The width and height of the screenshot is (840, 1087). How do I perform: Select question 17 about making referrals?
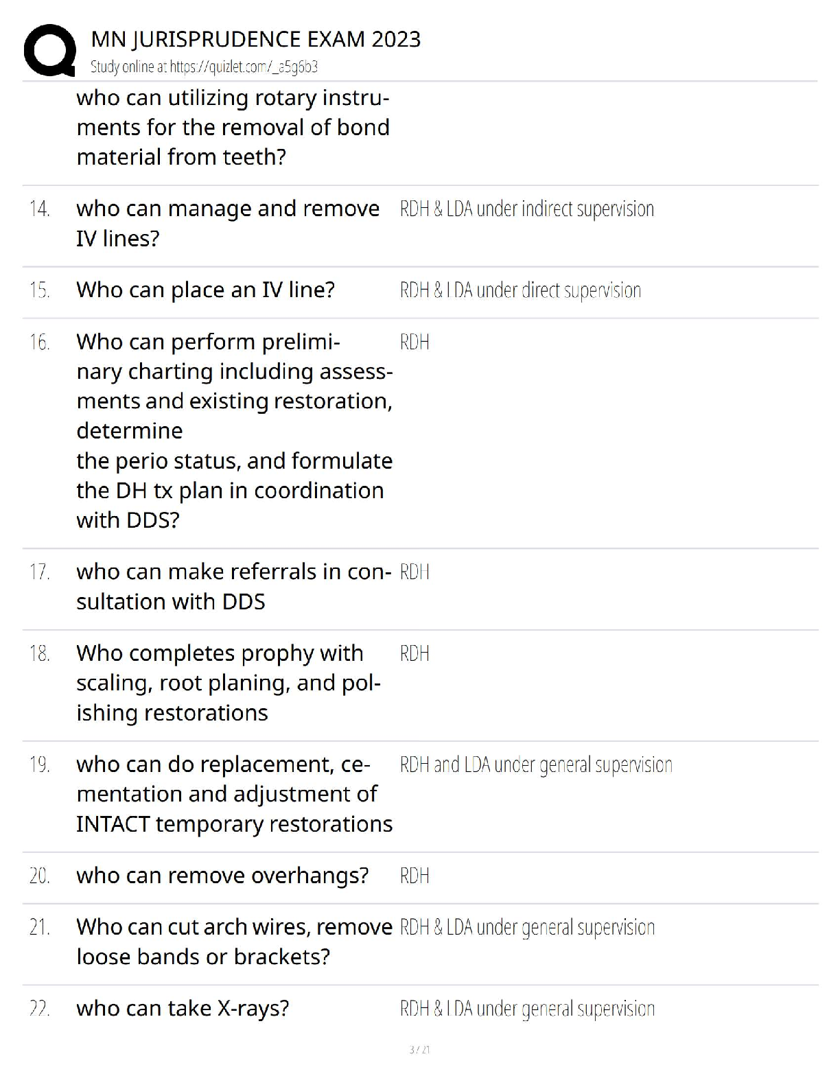[x=233, y=586]
